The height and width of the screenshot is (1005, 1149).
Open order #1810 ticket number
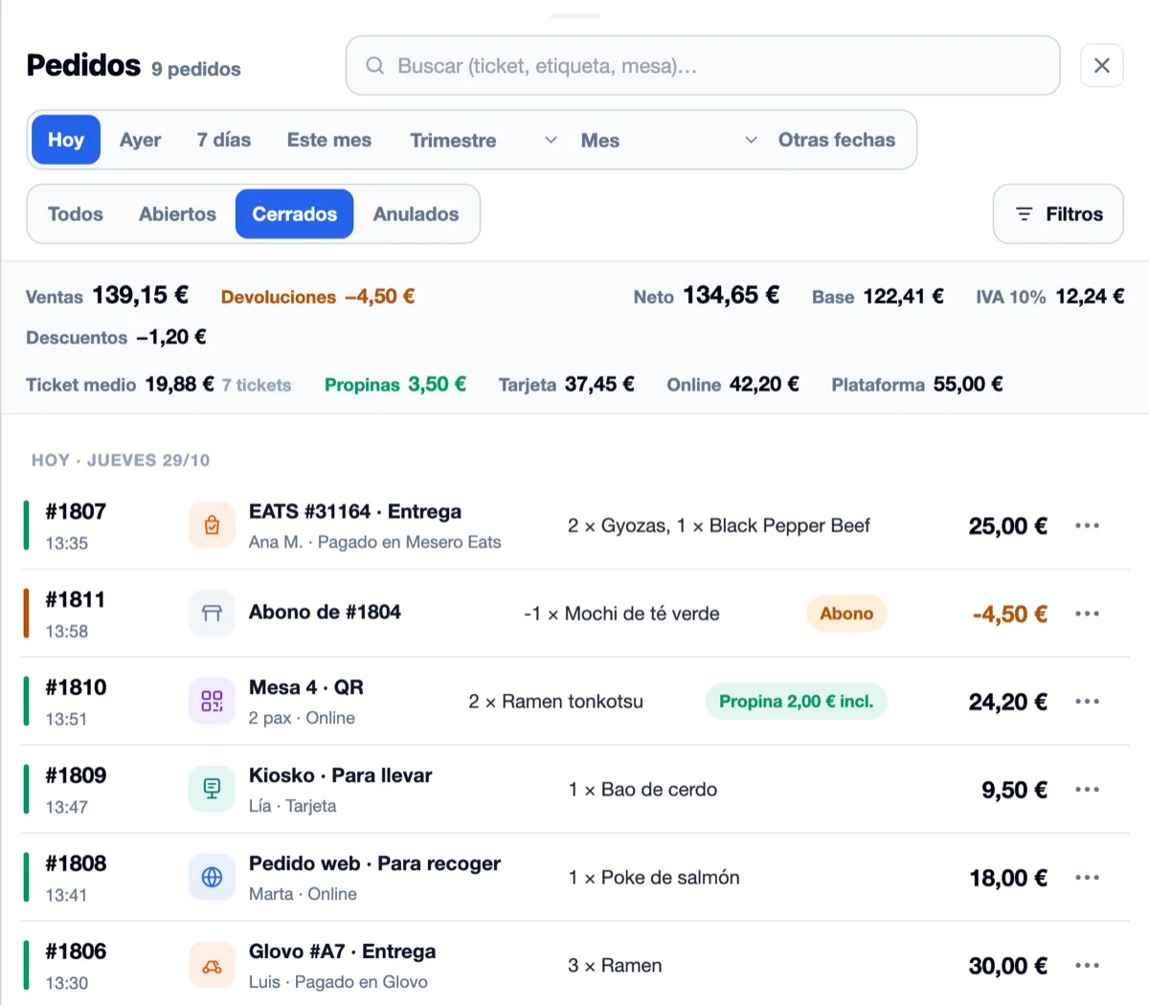click(76, 687)
